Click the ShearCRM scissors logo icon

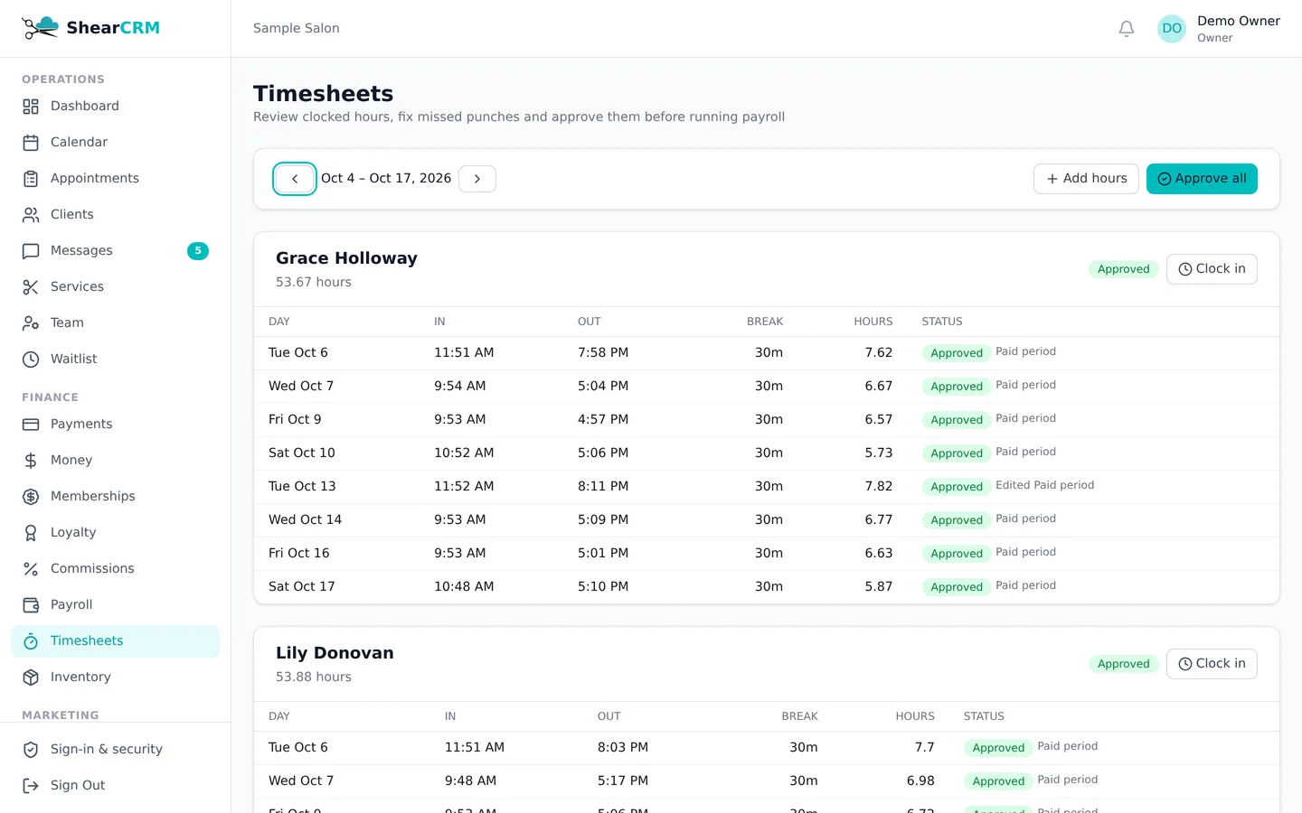[40, 28]
